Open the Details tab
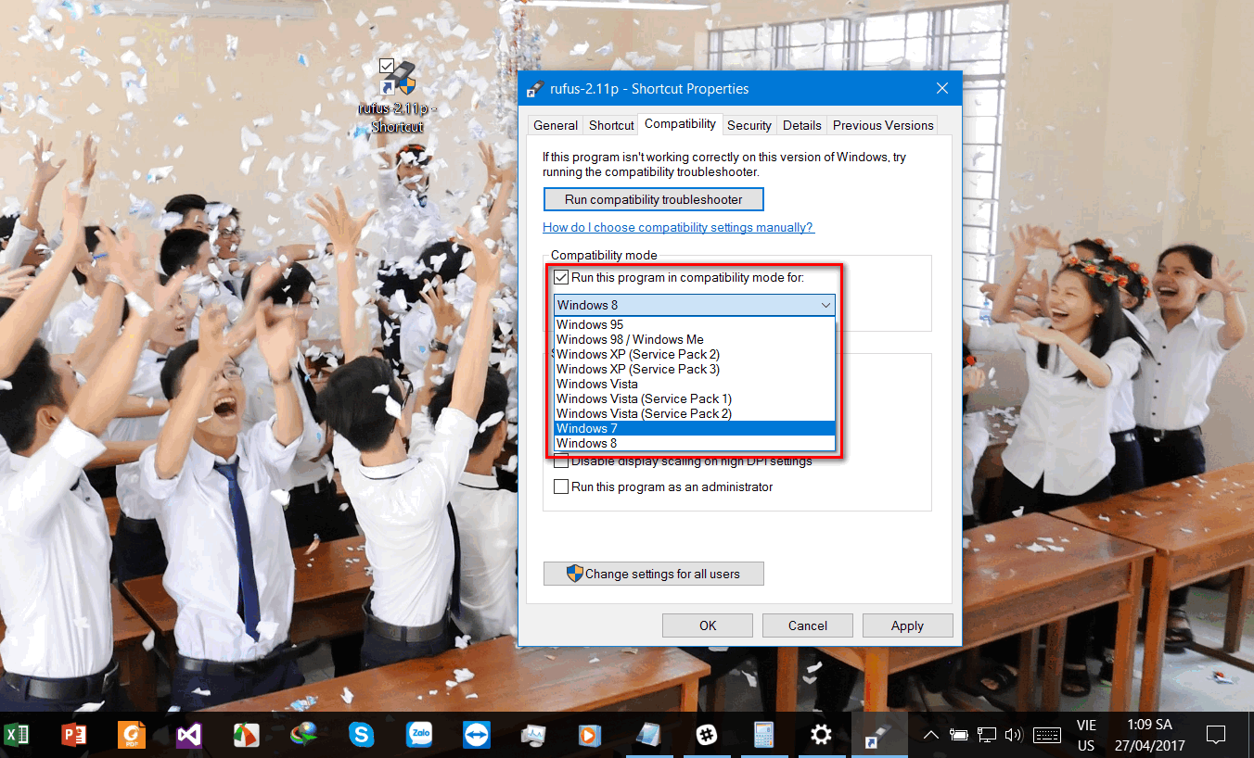 [801, 126]
